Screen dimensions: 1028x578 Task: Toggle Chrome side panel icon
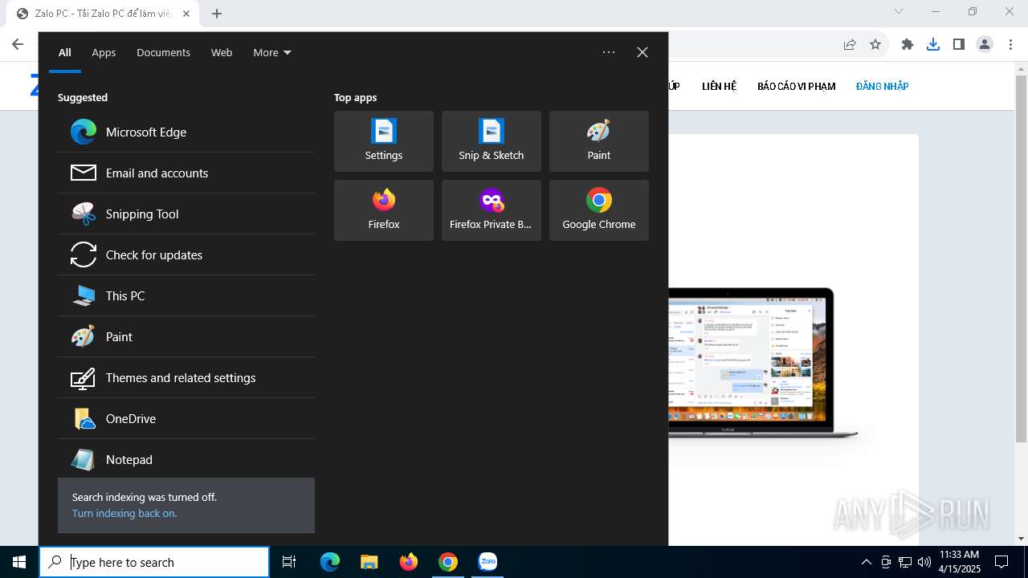coord(959,44)
